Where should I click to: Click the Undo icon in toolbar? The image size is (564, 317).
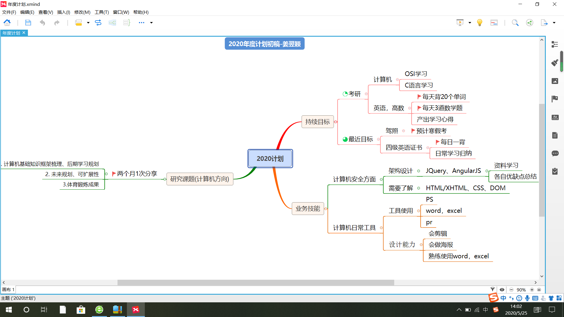click(x=43, y=22)
